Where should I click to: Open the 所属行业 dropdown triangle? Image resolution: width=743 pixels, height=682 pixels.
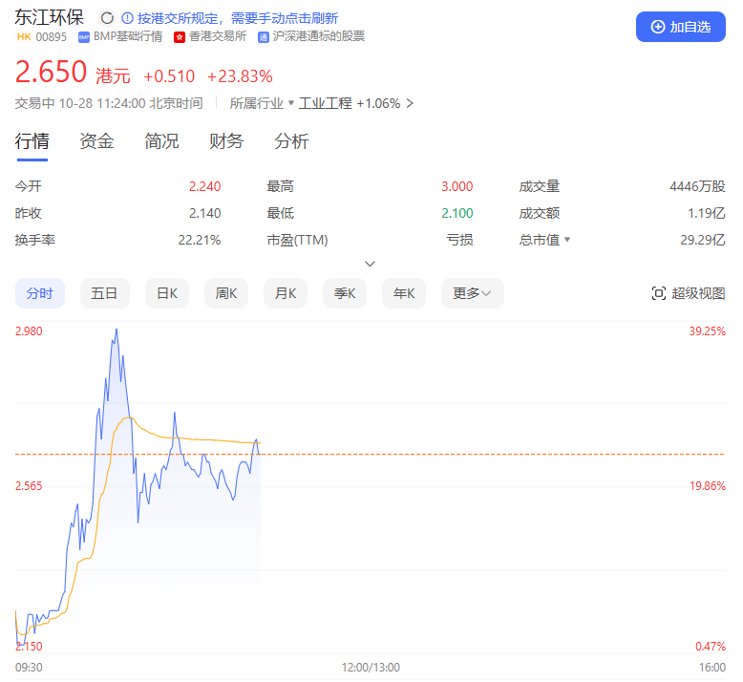coord(291,103)
